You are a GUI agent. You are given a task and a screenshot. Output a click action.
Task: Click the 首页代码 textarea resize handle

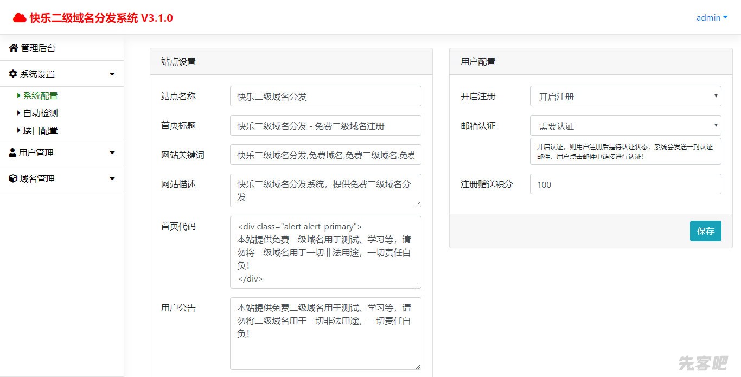(x=418, y=285)
